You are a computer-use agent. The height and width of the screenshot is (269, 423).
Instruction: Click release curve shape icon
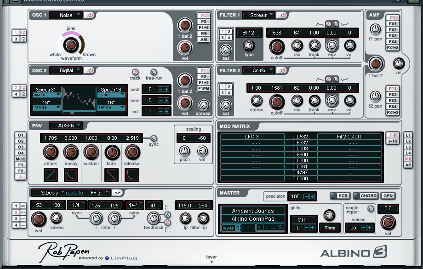(x=131, y=175)
